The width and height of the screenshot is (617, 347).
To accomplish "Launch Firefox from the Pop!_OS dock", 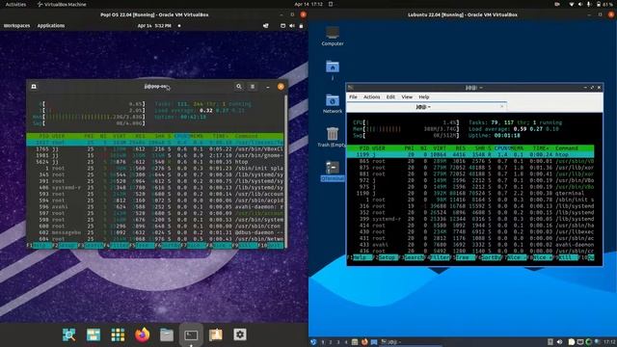I will 142,334.
